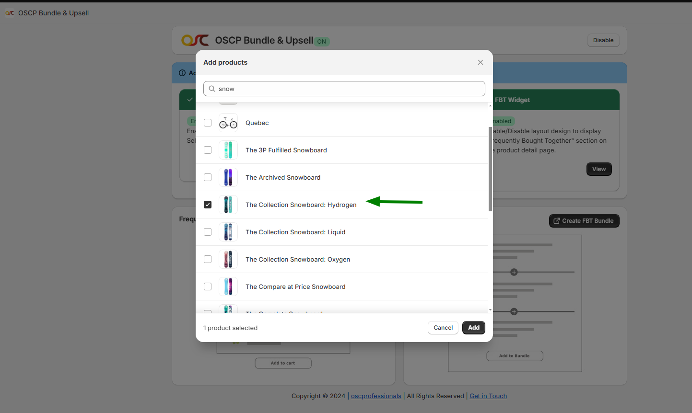
Task: Click the Oxygen snowboard thumbnail
Action: click(228, 260)
